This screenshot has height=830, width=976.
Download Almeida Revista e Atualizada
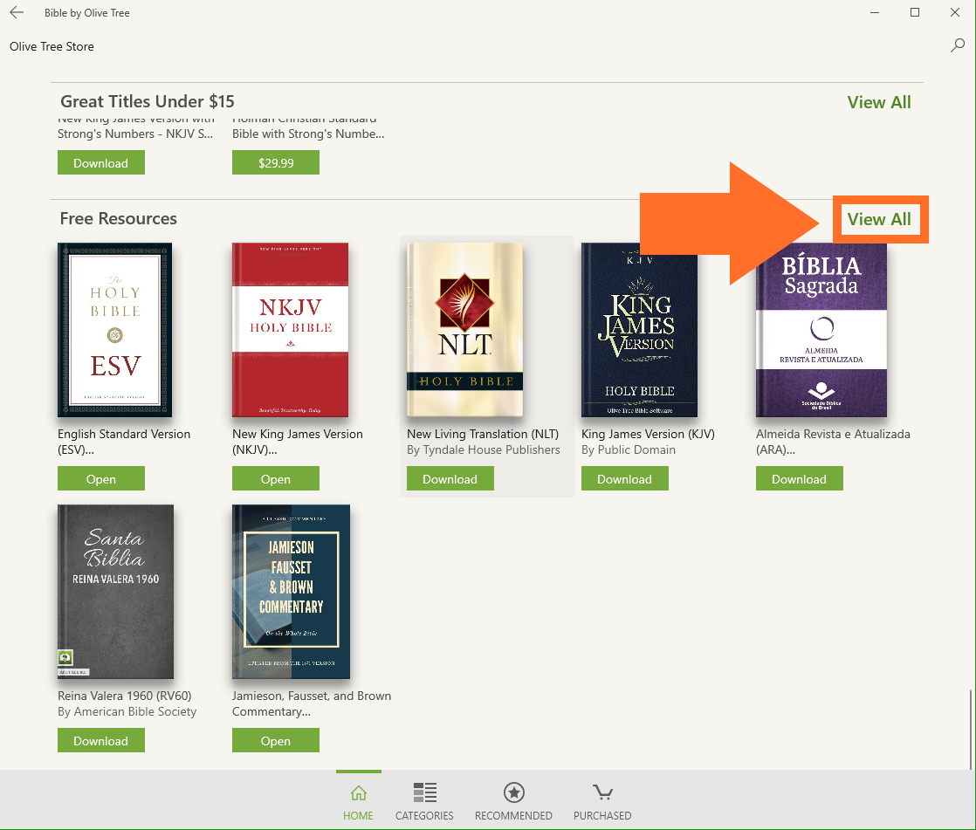point(800,479)
